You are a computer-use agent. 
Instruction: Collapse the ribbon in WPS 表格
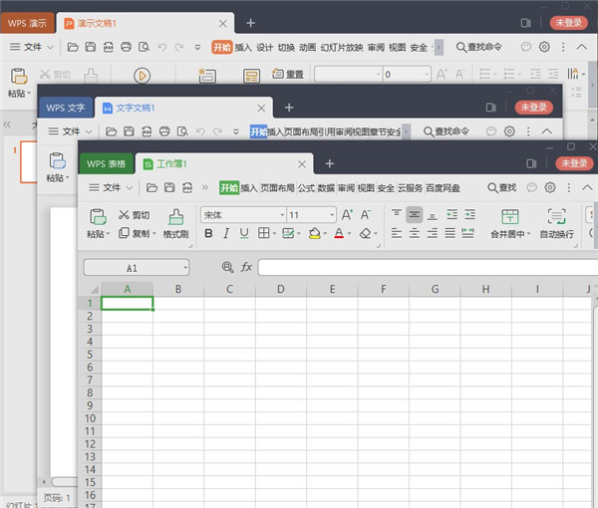point(587,187)
